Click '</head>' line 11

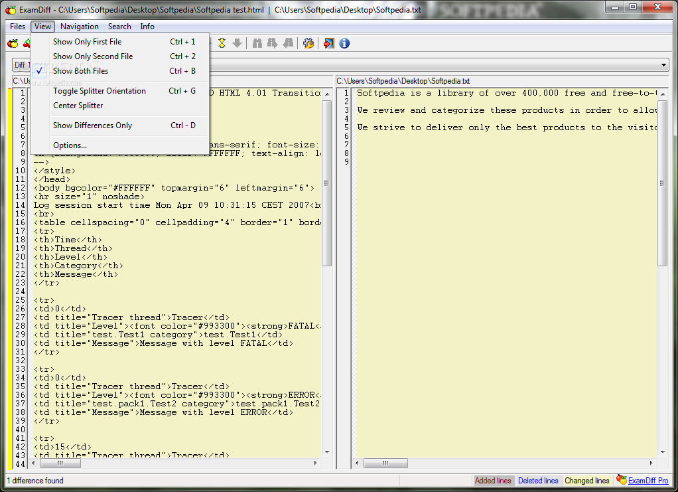tap(52, 179)
